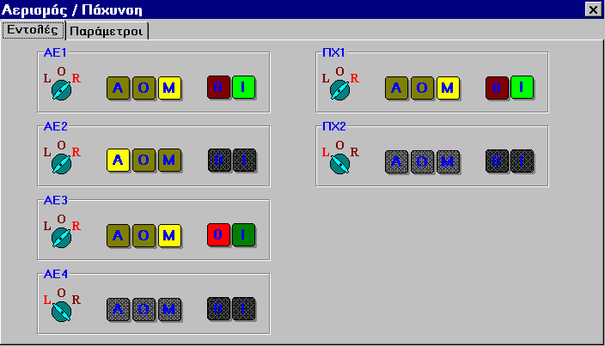
Task: Click the ΠΧ1 L-O-R rotary selector switch
Action: click(339, 88)
